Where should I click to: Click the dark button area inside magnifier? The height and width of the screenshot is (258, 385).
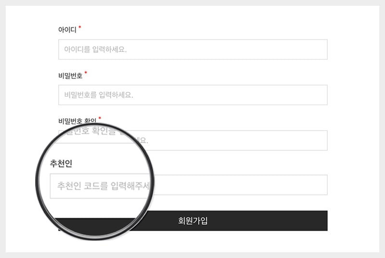(x=94, y=226)
